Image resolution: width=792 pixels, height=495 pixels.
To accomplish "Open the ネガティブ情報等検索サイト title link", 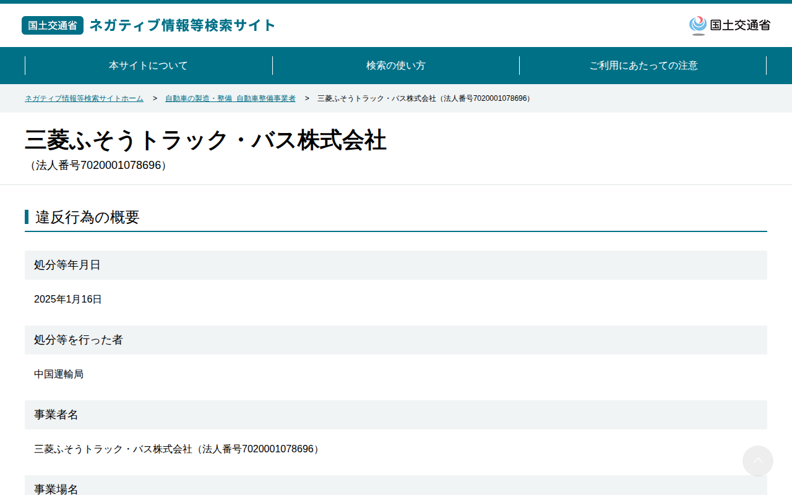I will pos(183,25).
